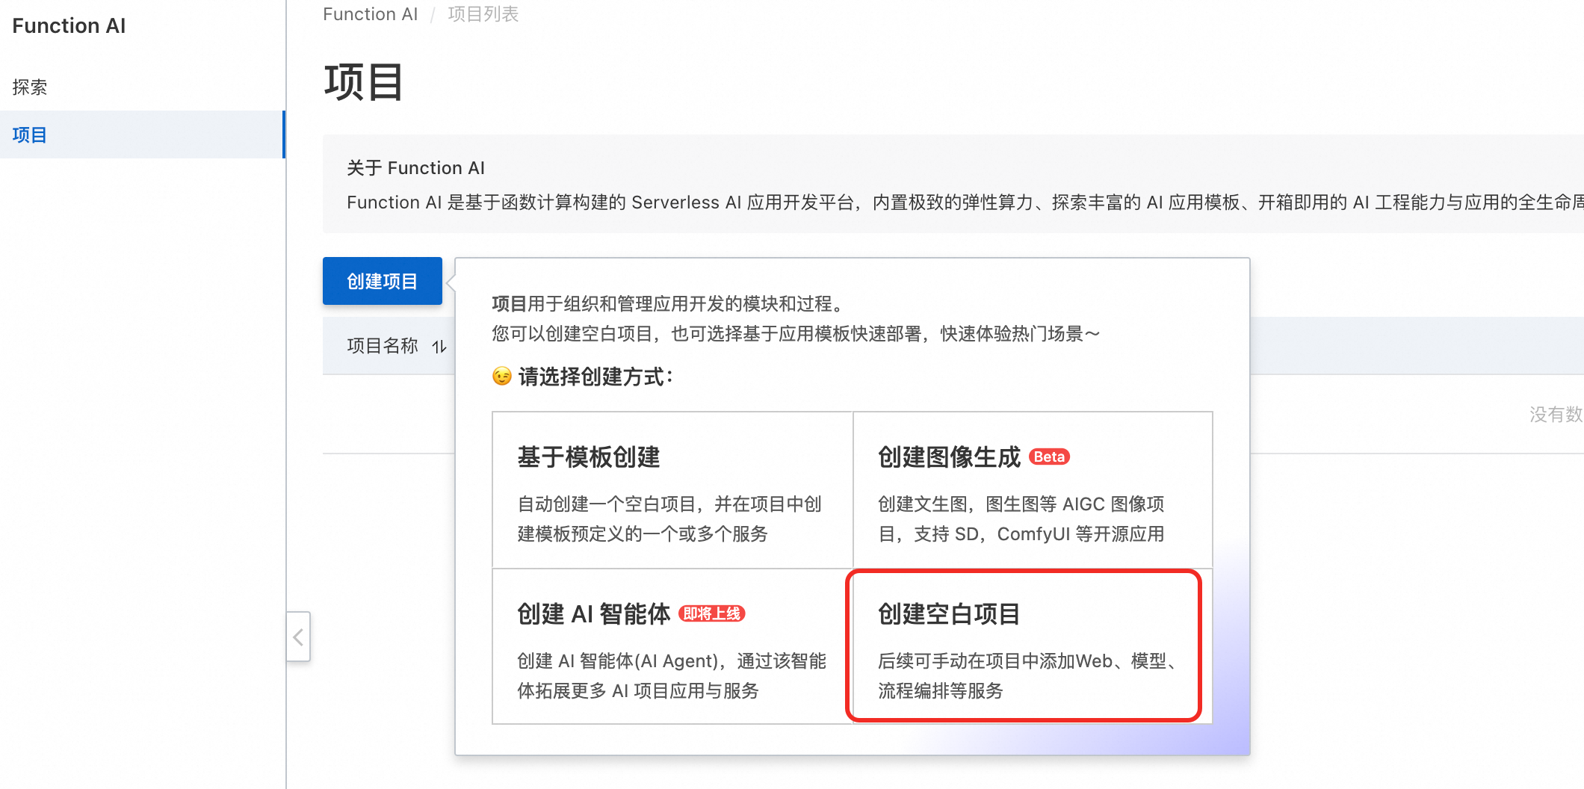
Task: Click the sort icon beside 项目名称
Action: [439, 346]
